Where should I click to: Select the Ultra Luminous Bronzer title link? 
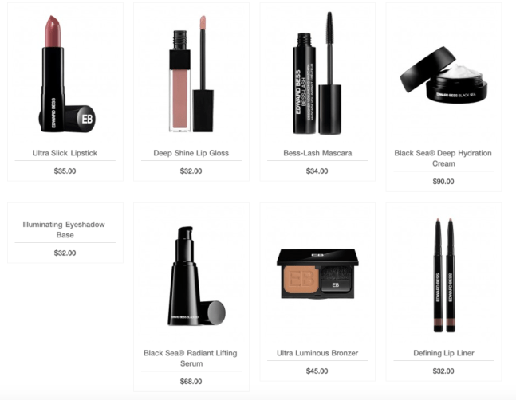pyautogui.click(x=317, y=353)
